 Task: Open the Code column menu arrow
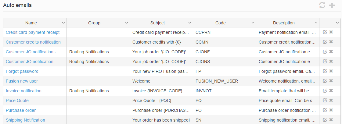click(x=253, y=23)
